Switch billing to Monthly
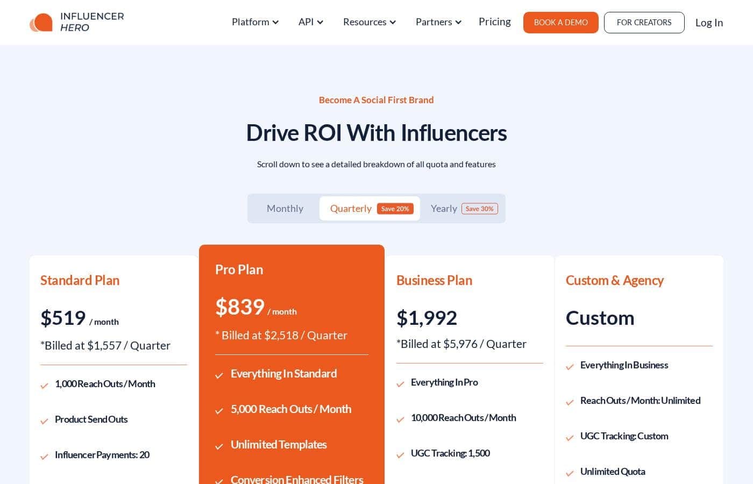The height and width of the screenshot is (484, 753). pyautogui.click(x=285, y=208)
